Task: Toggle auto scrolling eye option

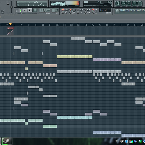Action: 95,10
